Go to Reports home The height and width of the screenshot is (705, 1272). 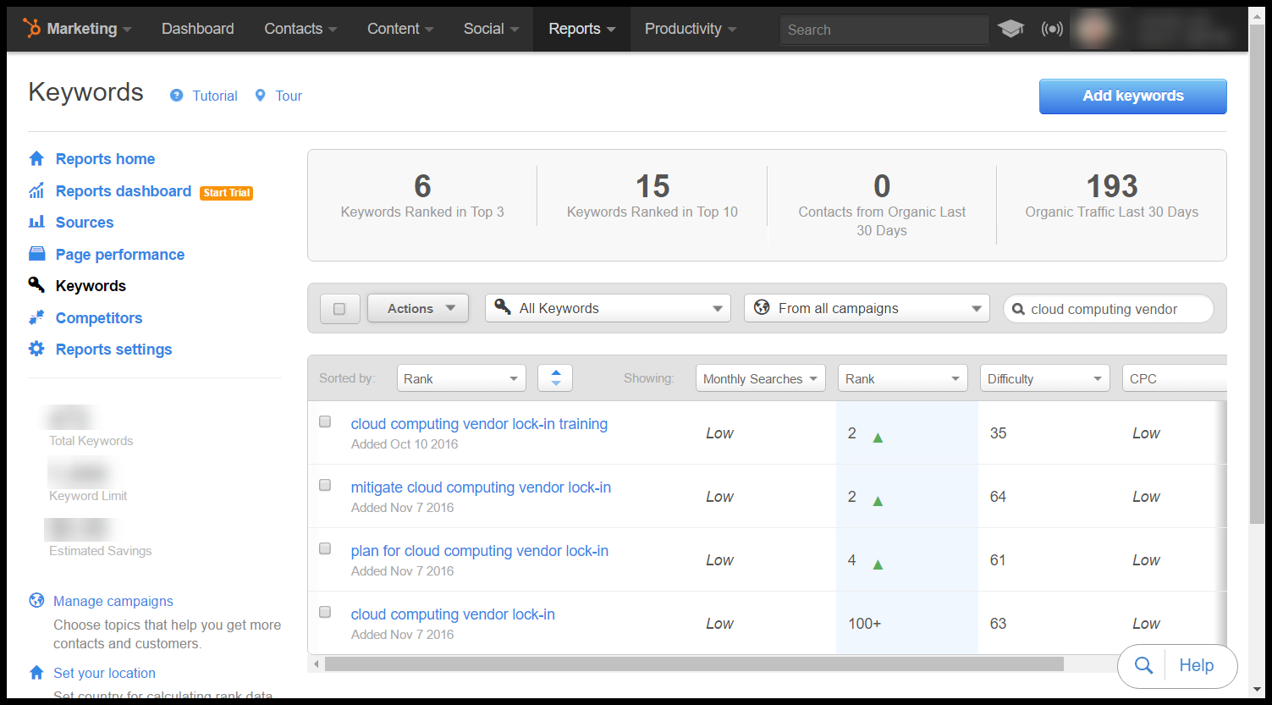coord(105,158)
